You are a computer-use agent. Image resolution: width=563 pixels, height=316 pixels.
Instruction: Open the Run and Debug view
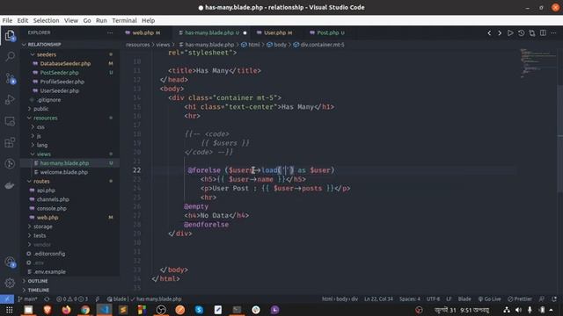pos(10,99)
